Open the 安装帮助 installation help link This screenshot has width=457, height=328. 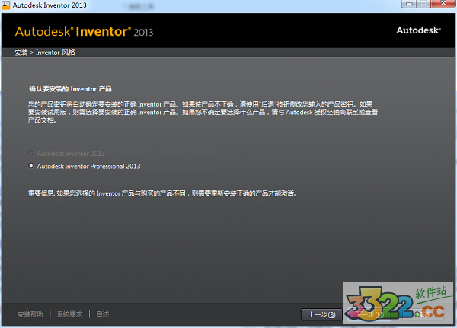click(x=30, y=314)
